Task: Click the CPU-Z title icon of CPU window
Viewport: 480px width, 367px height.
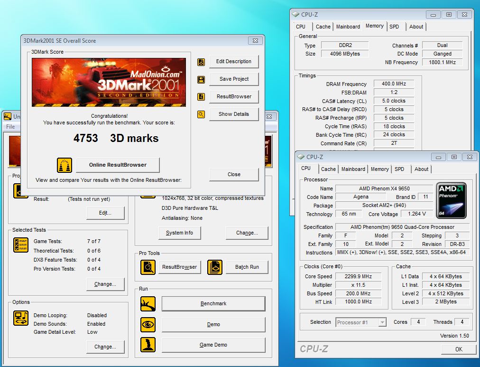Action: click(301, 157)
